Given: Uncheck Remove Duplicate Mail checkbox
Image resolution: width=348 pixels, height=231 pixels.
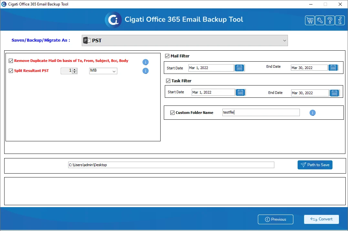Looking at the screenshot, I should [x=11, y=61].
